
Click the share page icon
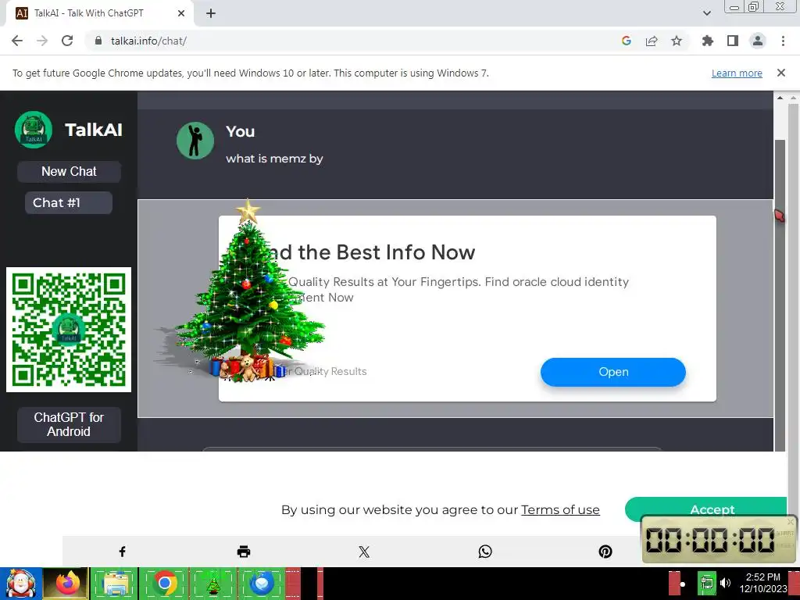(652, 41)
